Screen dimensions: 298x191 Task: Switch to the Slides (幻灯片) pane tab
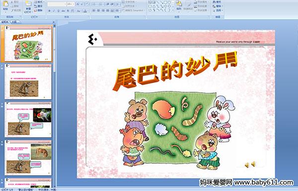[x=5, y=22]
